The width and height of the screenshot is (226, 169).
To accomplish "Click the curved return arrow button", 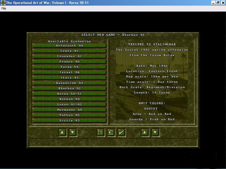I will 111,132.
